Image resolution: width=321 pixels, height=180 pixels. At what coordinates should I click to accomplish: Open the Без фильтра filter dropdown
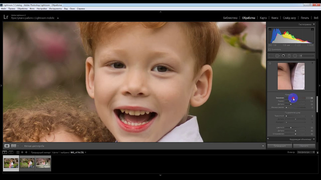[306, 152]
